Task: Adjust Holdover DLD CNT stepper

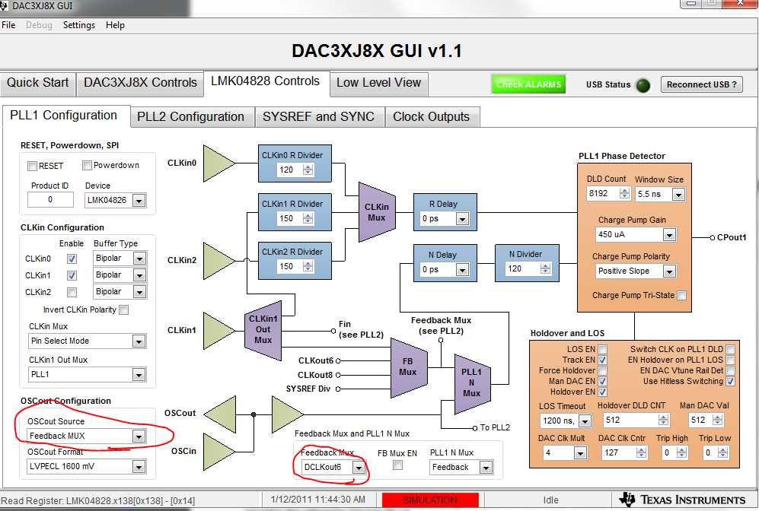Action: pos(664,420)
